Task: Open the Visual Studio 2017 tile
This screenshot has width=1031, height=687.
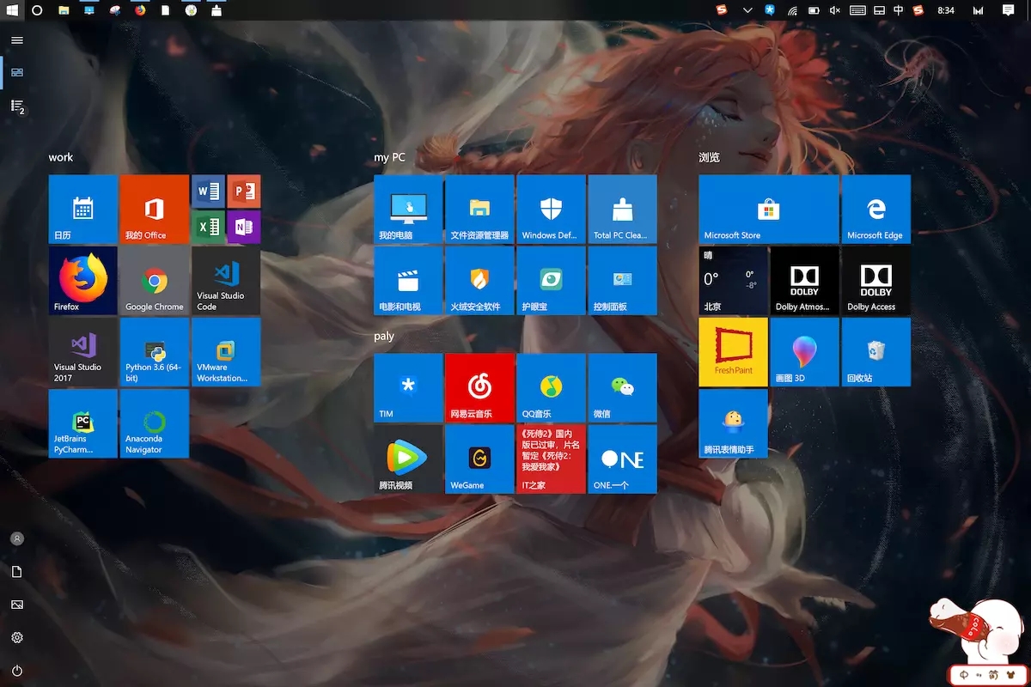Action: coord(83,352)
